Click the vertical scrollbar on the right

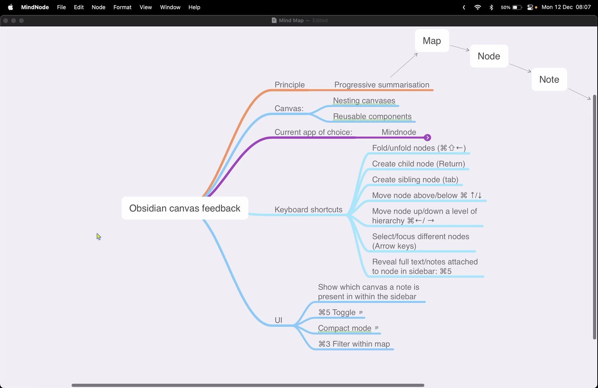[x=594, y=217]
